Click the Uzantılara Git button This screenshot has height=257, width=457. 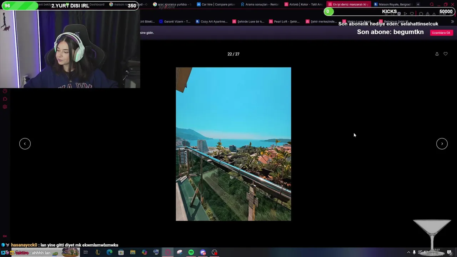pyautogui.click(x=441, y=32)
